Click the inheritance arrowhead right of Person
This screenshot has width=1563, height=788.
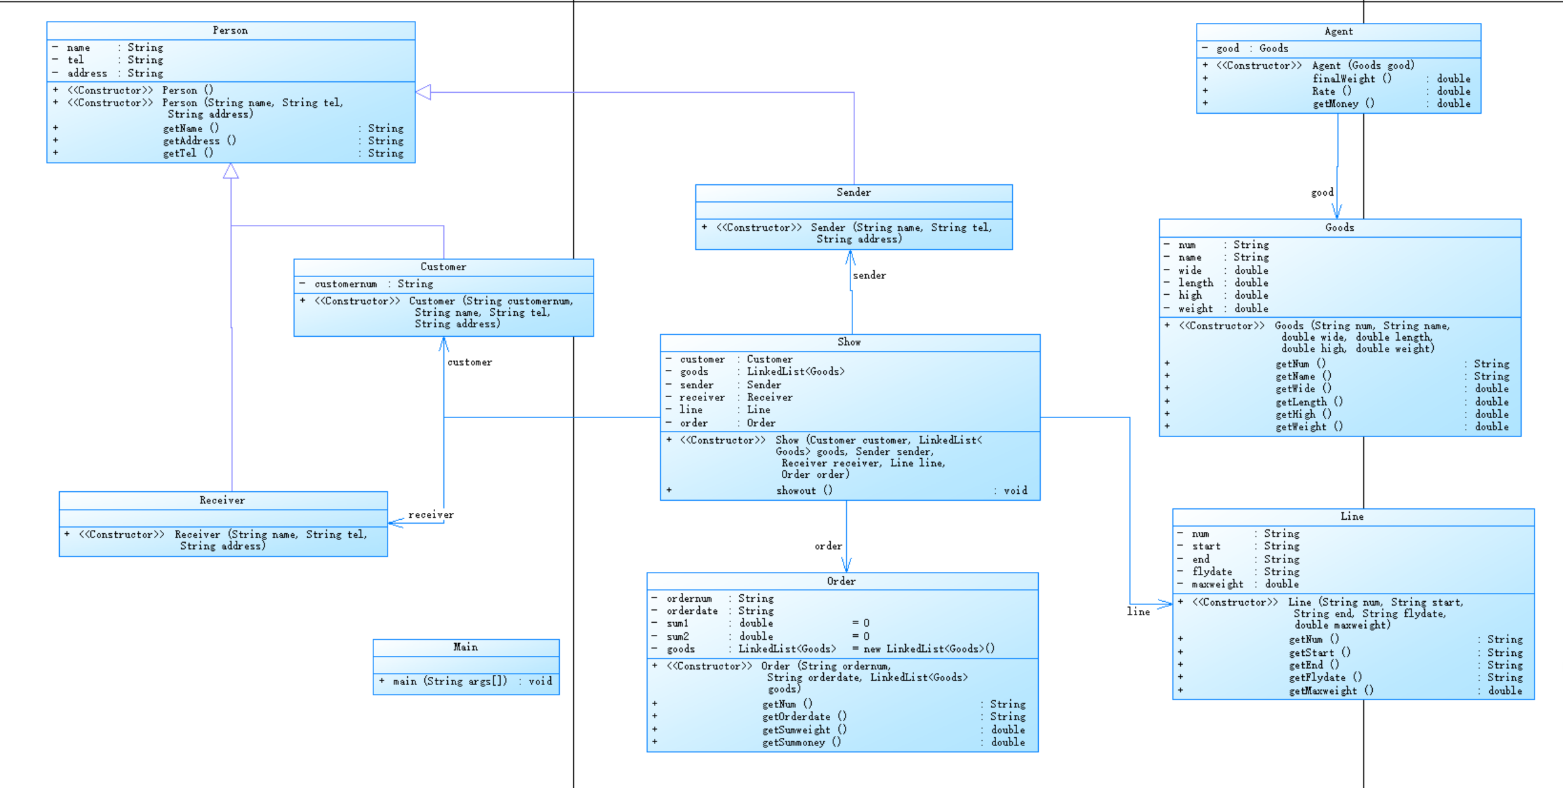click(x=424, y=92)
